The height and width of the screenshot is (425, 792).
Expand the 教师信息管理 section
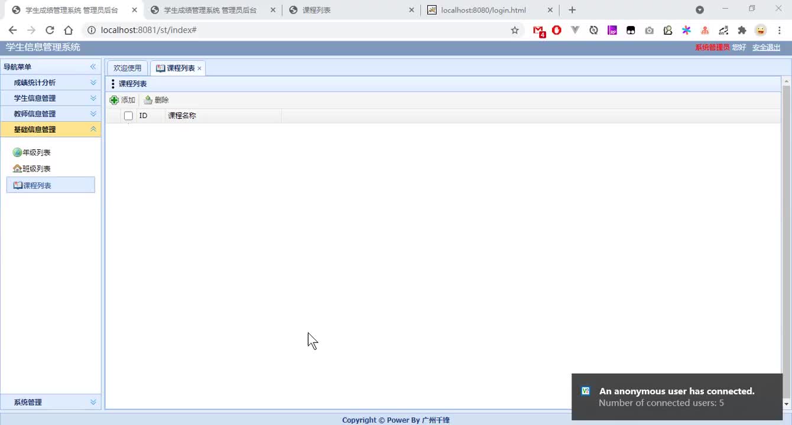pyautogui.click(x=50, y=114)
